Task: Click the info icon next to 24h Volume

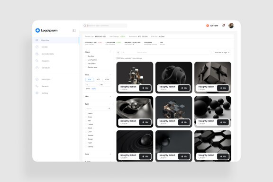Action: [114, 45]
